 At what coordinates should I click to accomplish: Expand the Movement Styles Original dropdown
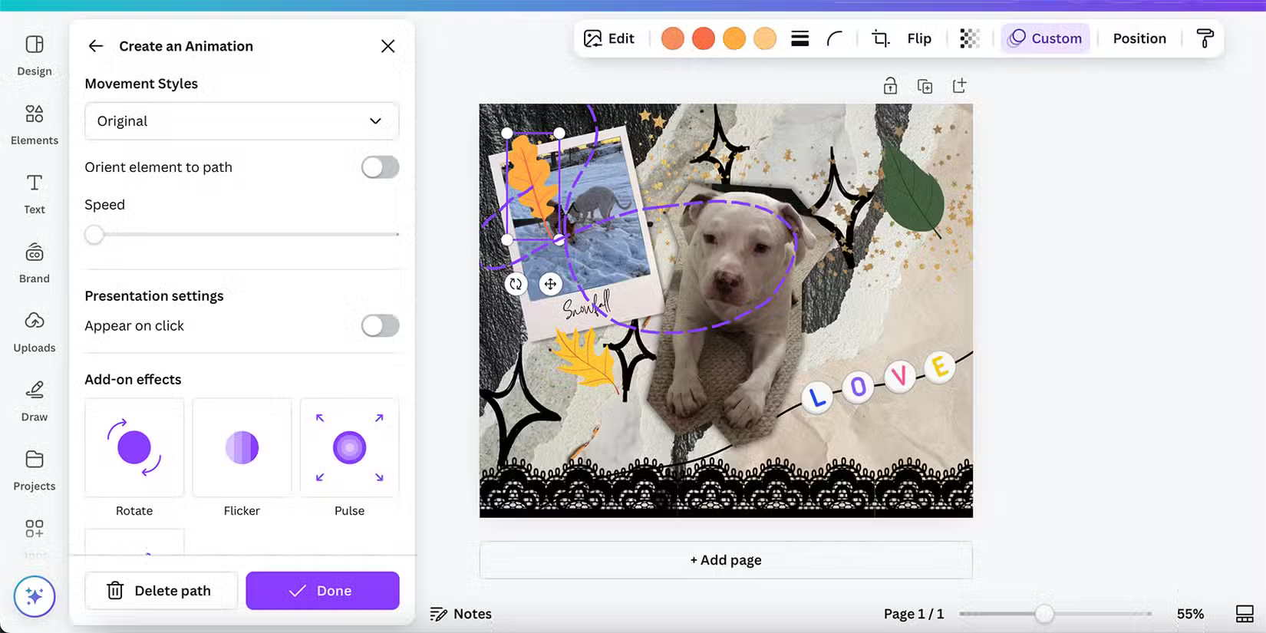coord(242,121)
